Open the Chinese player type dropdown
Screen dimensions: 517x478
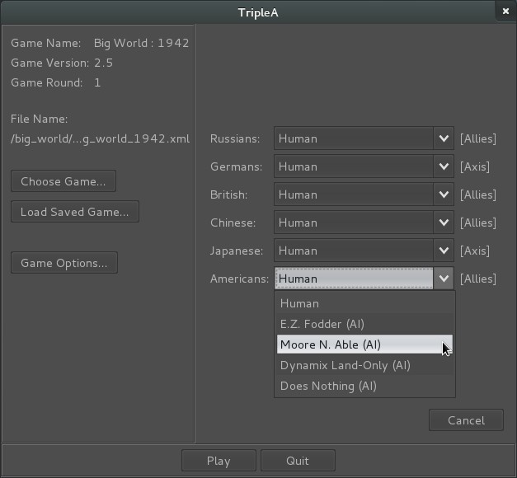[x=364, y=223]
